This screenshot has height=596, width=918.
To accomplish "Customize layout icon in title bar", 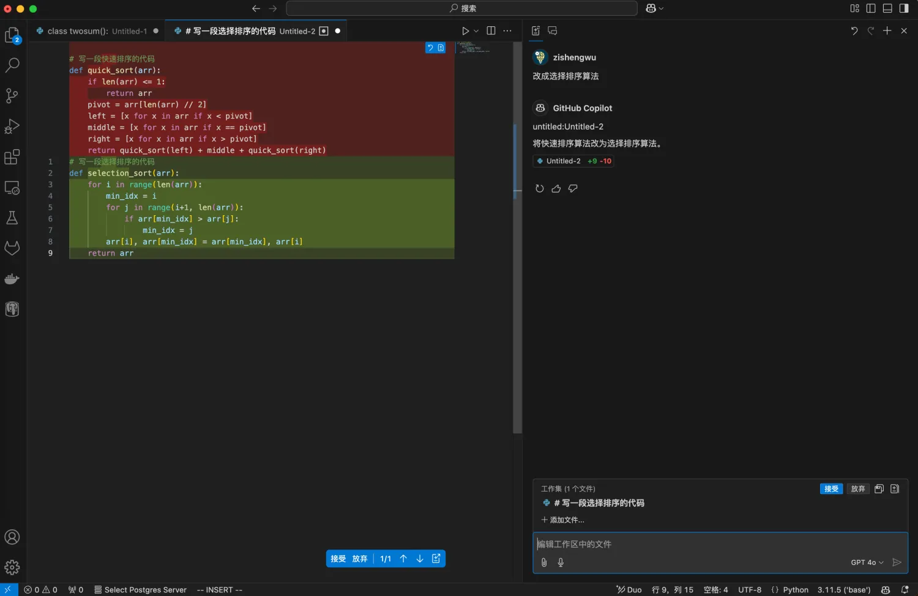I will 855,8.
